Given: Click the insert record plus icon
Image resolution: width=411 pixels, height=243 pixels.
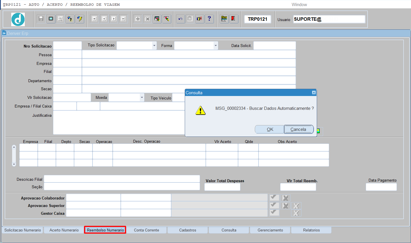Looking at the screenshot, I should click(x=138, y=19).
